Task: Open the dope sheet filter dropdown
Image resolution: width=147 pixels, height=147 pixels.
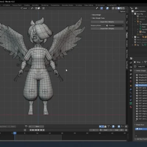Action: point(109,126)
